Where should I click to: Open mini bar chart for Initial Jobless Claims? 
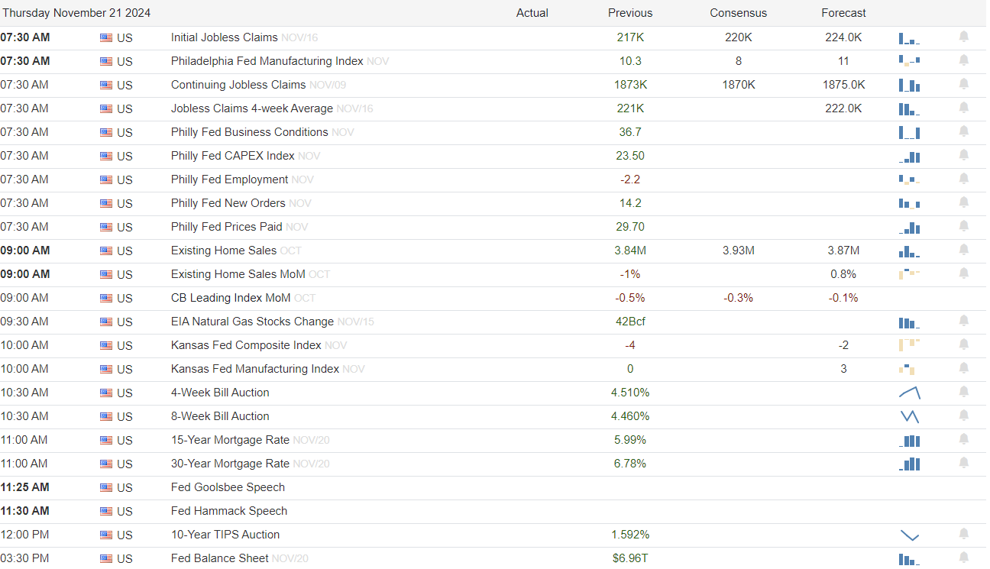910,37
